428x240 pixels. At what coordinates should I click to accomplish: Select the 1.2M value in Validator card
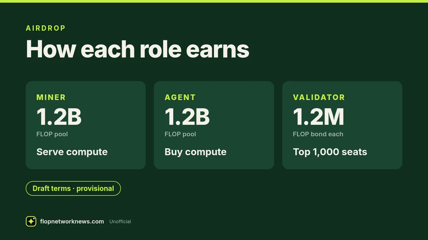click(x=319, y=117)
